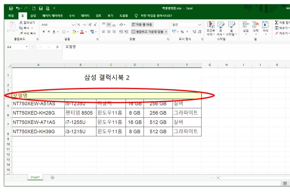Click the Decrease indent icon
Image resolution: width=290 pixels, height=193 pixels.
(121, 32)
